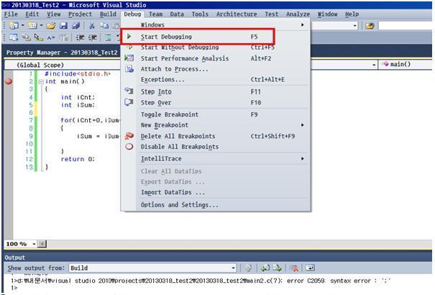The image size is (435, 295).
Task: Click the Property Manager tab title
Action: point(62,53)
